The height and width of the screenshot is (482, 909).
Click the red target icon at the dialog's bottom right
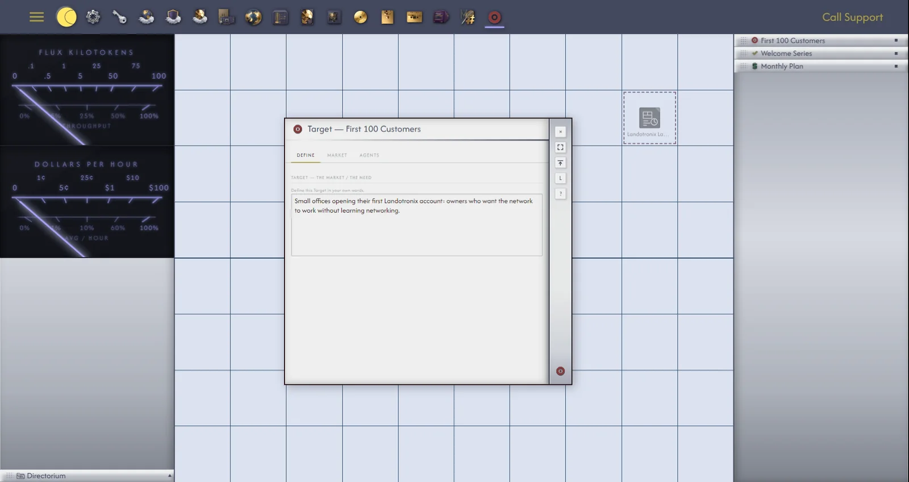(x=560, y=371)
